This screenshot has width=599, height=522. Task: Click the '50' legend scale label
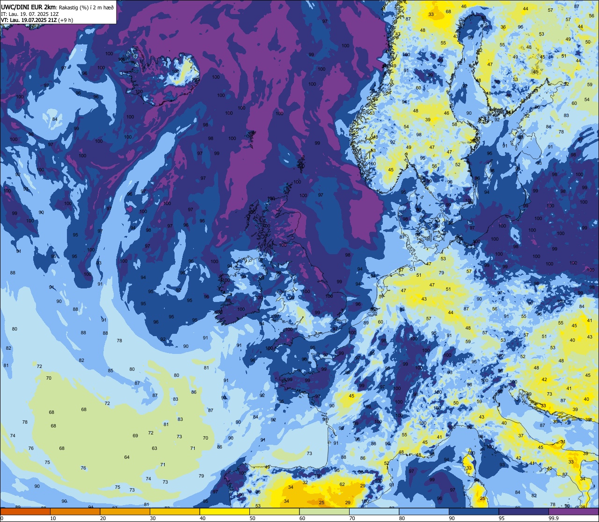coord(252,518)
